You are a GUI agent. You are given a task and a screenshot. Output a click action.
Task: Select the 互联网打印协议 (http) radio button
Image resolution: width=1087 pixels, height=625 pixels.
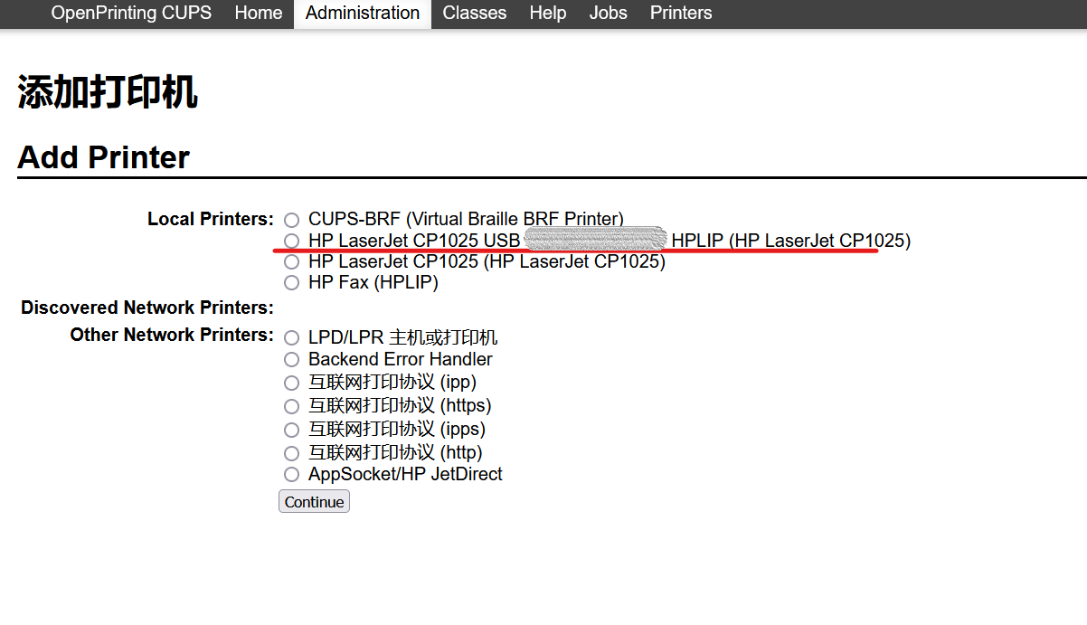[291, 453]
